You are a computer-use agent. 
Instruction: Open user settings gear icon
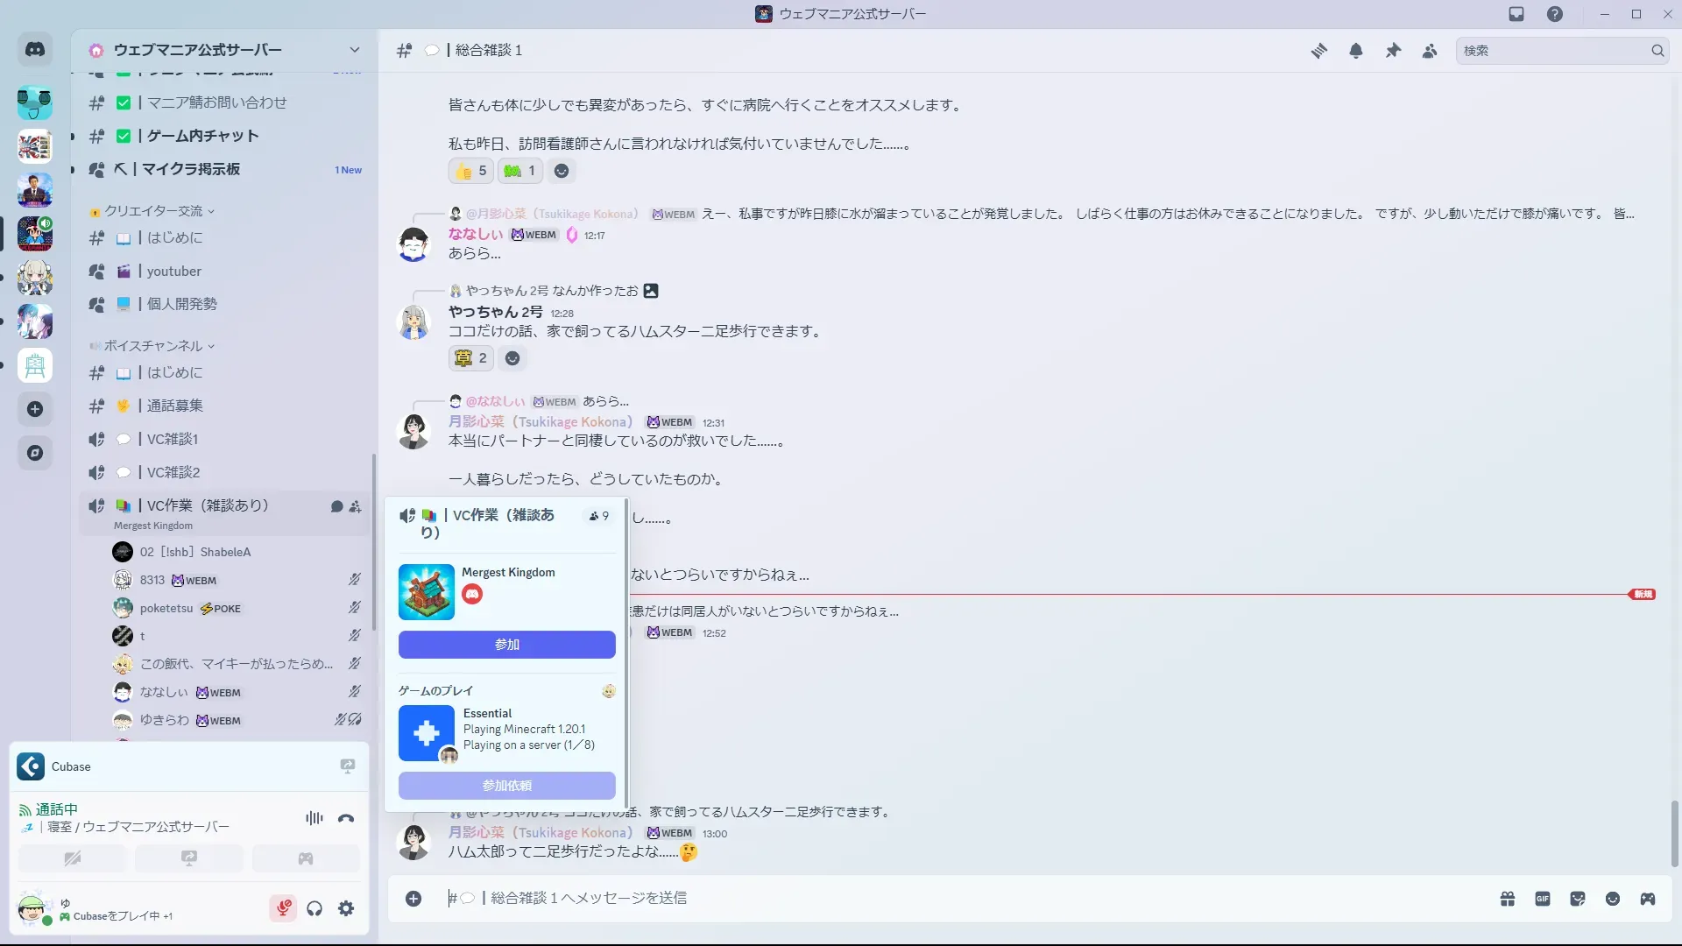pyautogui.click(x=346, y=908)
